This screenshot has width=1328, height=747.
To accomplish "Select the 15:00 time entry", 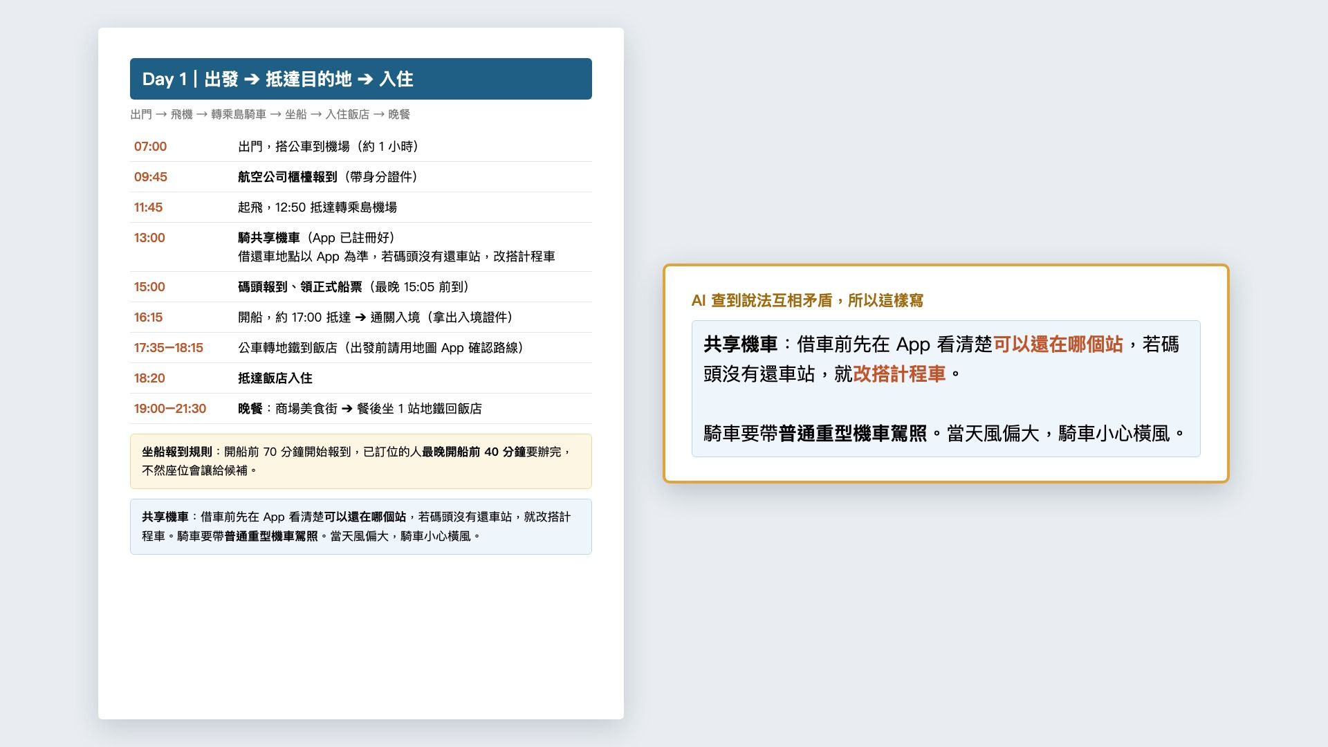I will 149,287.
